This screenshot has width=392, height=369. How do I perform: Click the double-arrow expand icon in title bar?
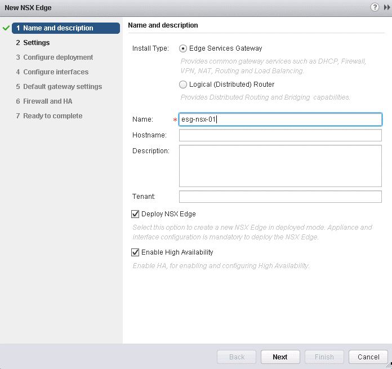386,7
